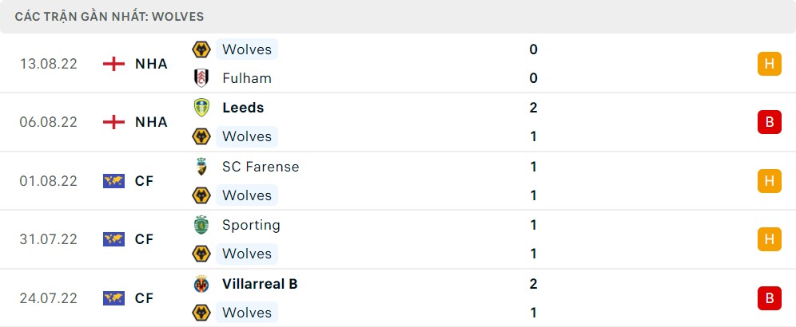Image resolution: width=796 pixels, height=327 pixels.
Task: Select the 31.07.22 match date
Action: coord(49,239)
